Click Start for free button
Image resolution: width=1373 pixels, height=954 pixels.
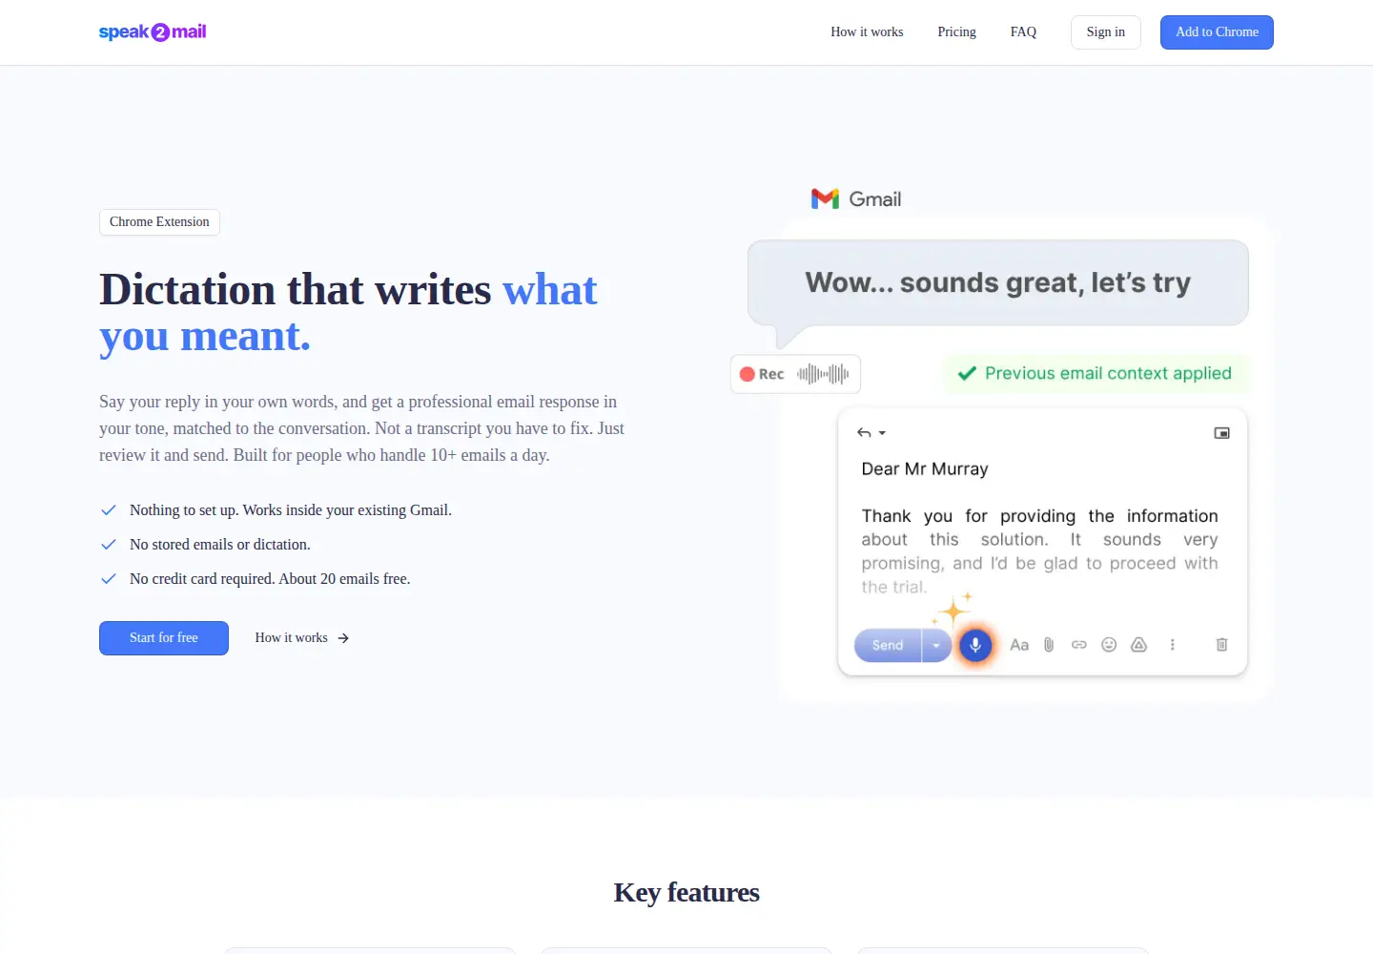coord(164,638)
